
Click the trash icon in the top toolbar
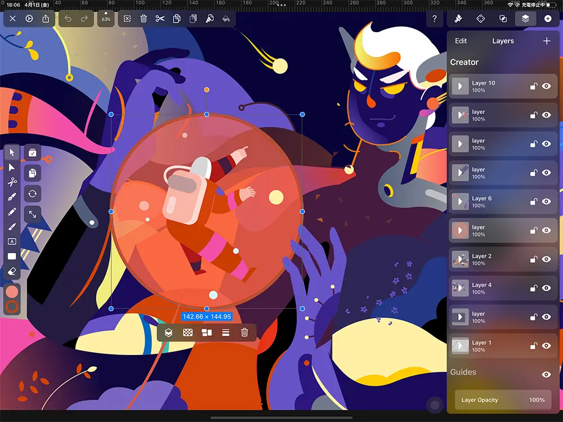144,19
